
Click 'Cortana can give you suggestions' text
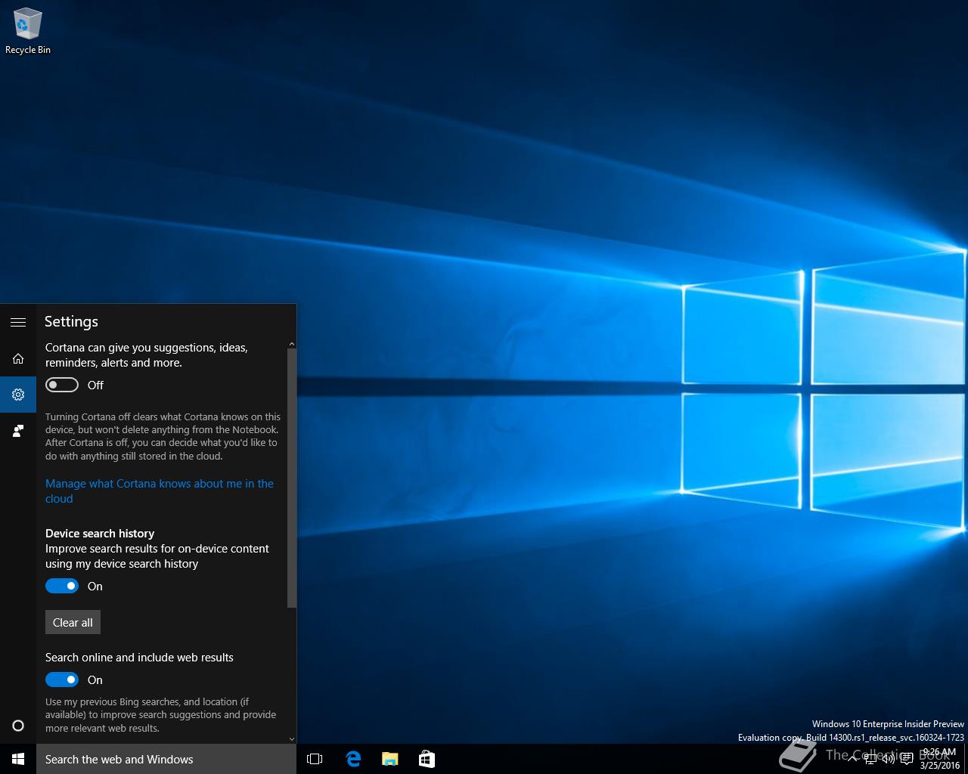click(x=147, y=354)
